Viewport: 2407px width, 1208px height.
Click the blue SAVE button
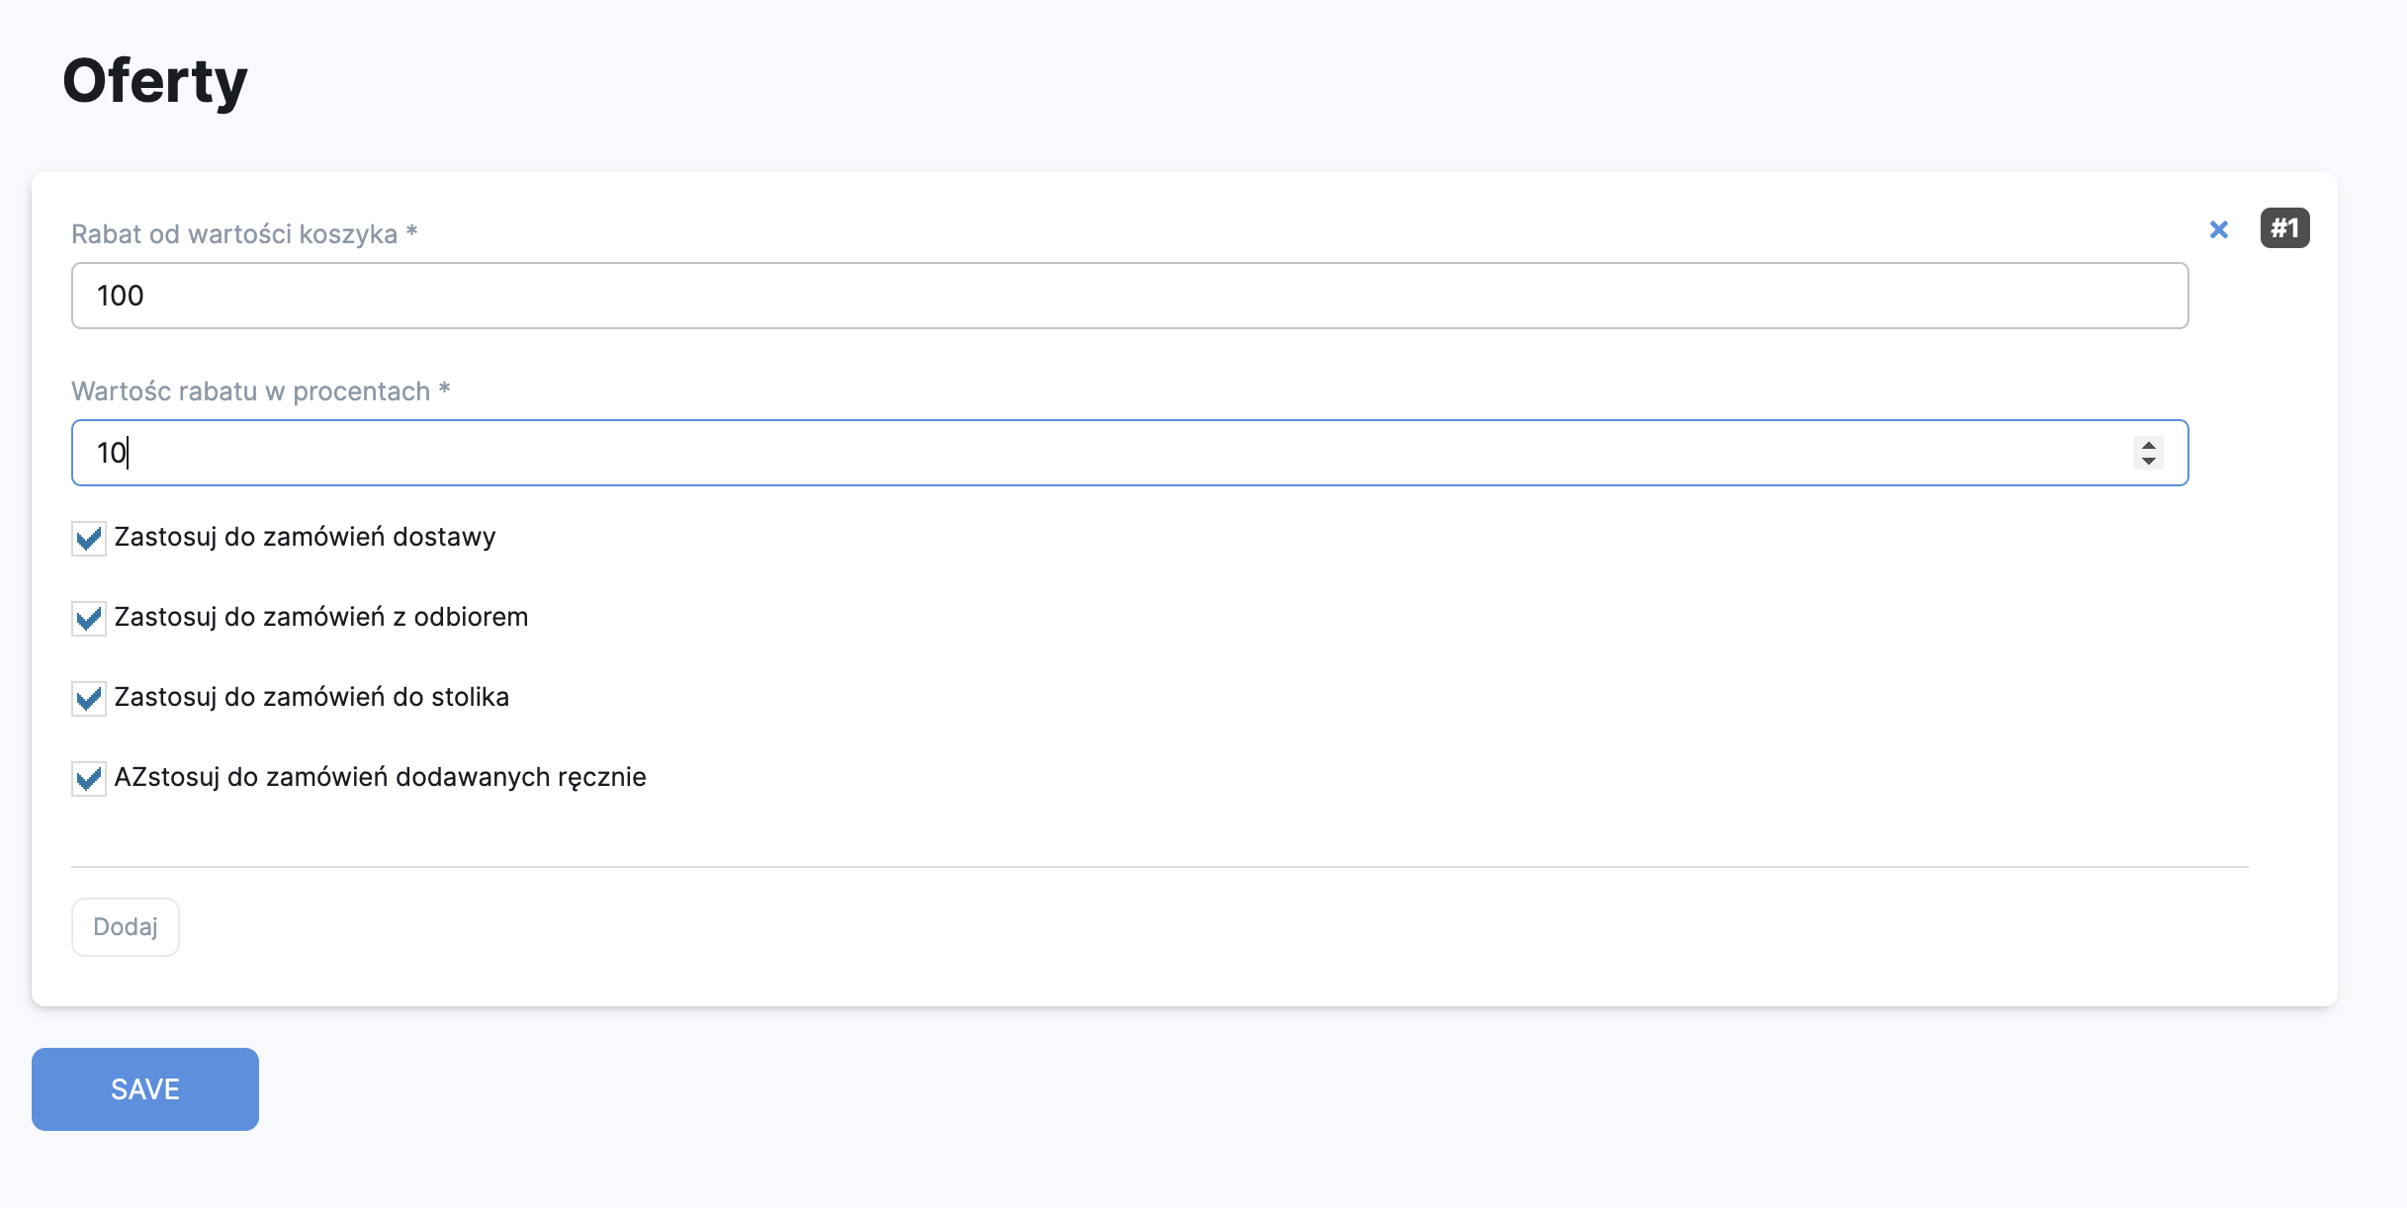click(145, 1089)
